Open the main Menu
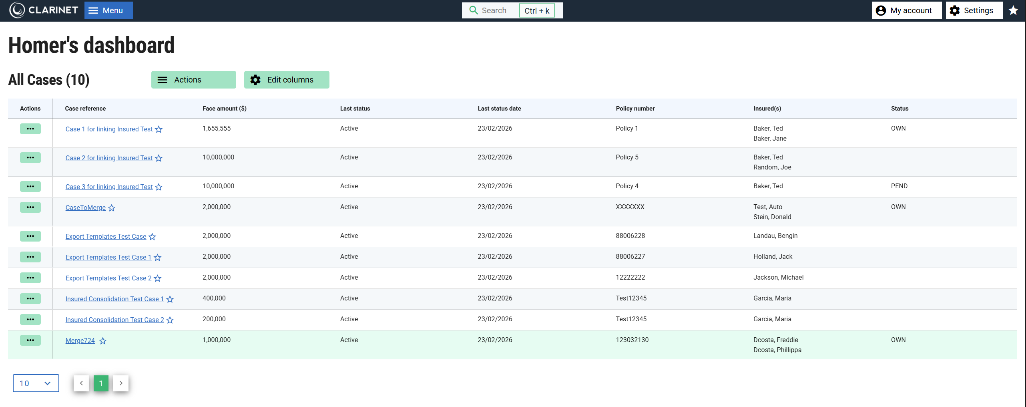This screenshot has height=407, width=1026. (108, 10)
